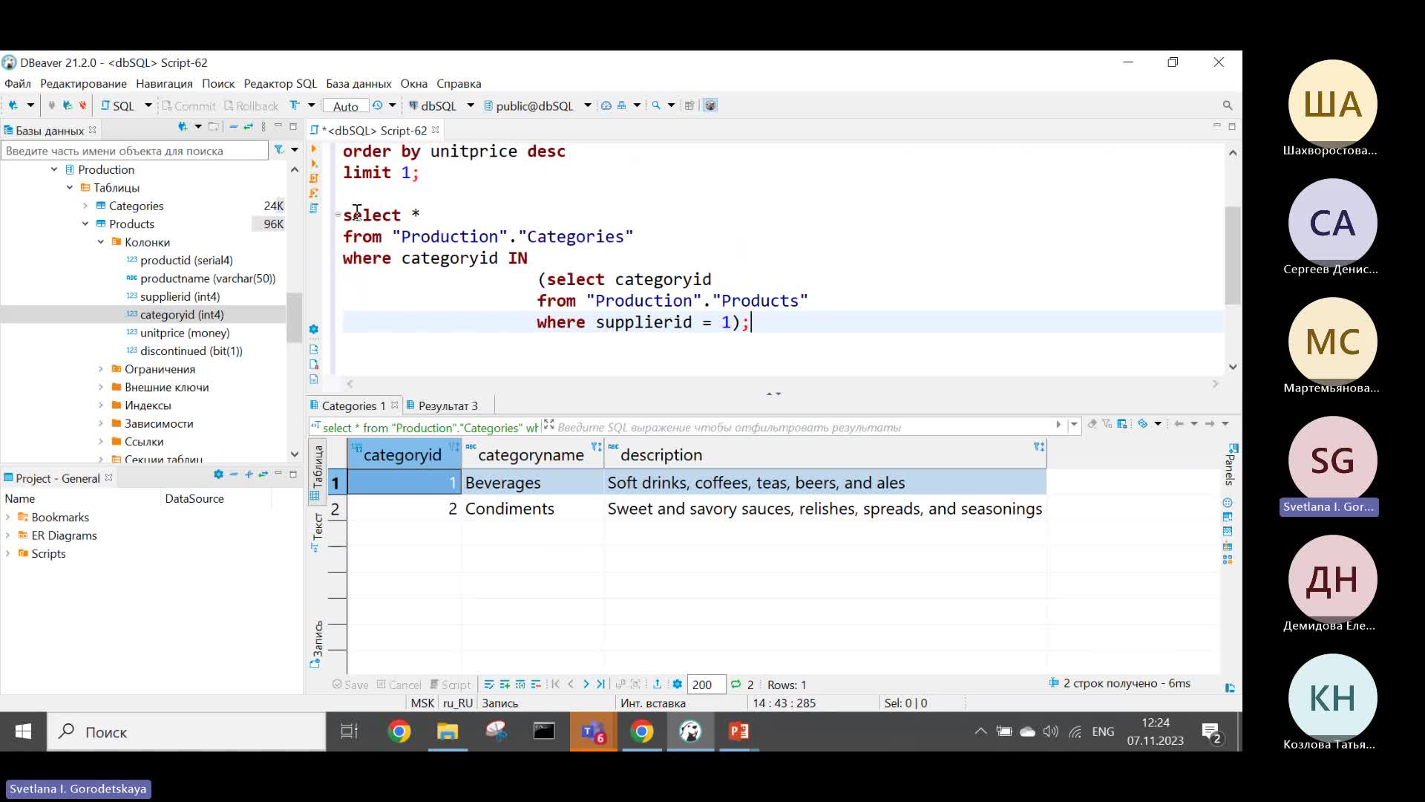The height and width of the screenshot is (802, 1425).
Task: Click the categoryname column header
Action: click(x=531, y=454)
